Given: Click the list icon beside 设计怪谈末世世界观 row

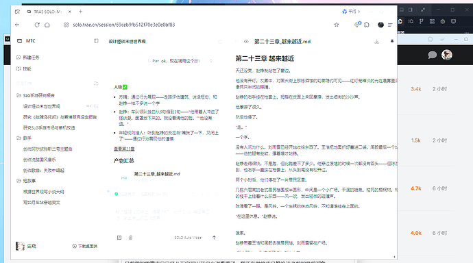Looking at the screenshot, I should tap(96, 106).
